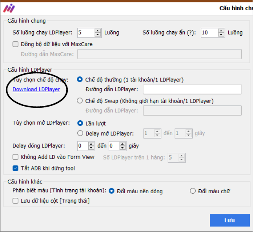Select Chế độ Swap radio option
Image resolution: width=253 pixels, height=232 pixels.
(x=80, y=101)
